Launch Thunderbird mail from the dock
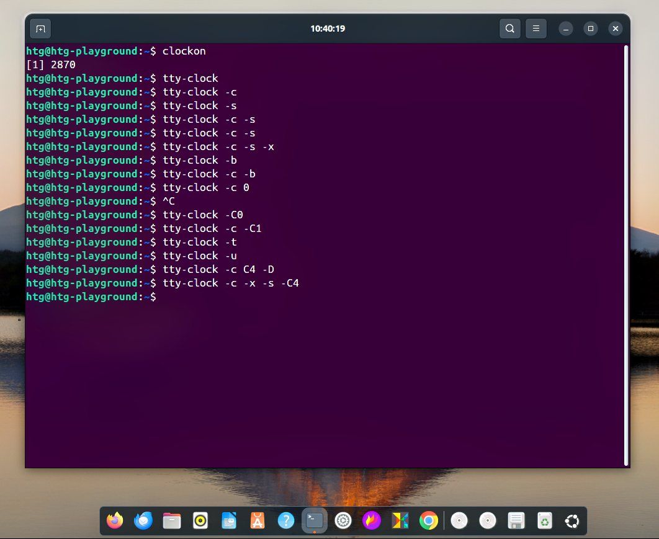This screenshot has width=659, height=539. click(x=143, y=521)
